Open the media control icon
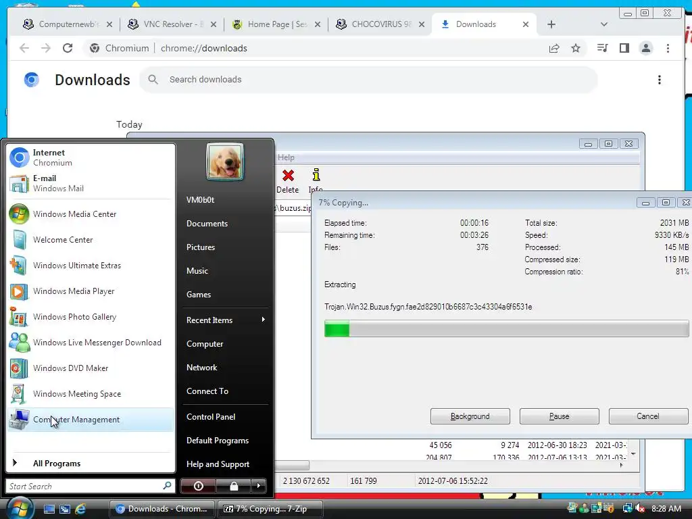Screen dimensions: 692x519 pos(602,48)
